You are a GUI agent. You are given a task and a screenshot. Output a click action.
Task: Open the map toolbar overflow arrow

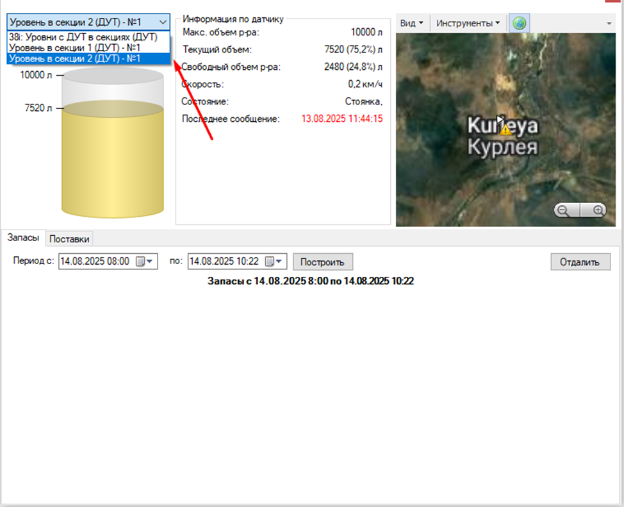click(609, 23)
